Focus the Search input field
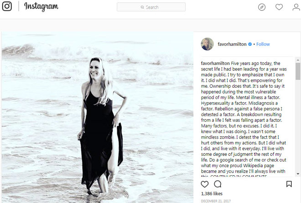 (x=155, y=7)
